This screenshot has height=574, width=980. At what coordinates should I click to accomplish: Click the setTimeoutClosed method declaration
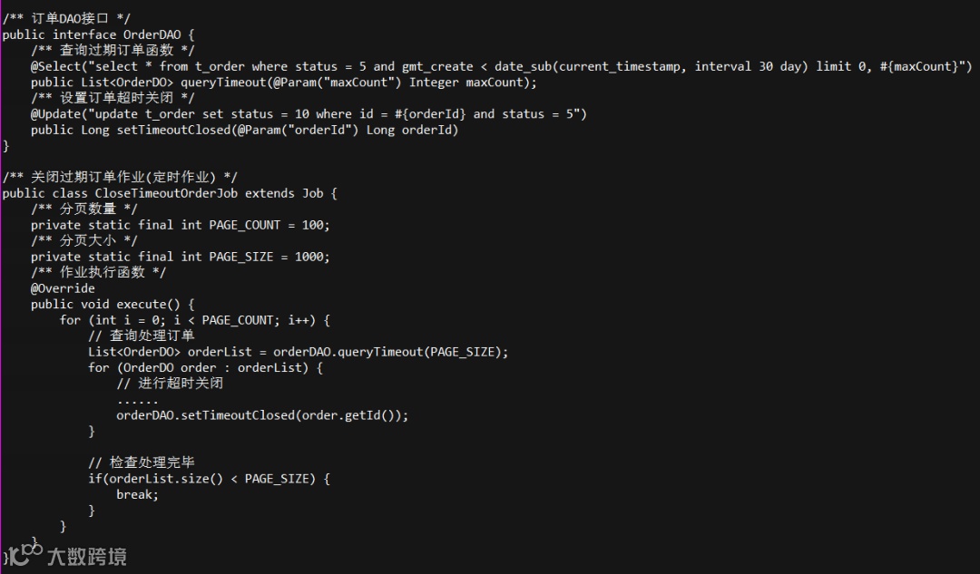point(244,130)
